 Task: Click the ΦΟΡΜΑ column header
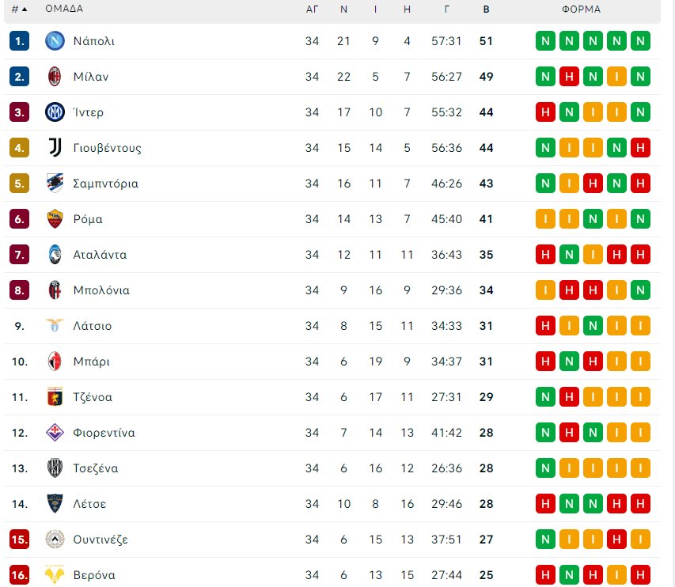581,9
